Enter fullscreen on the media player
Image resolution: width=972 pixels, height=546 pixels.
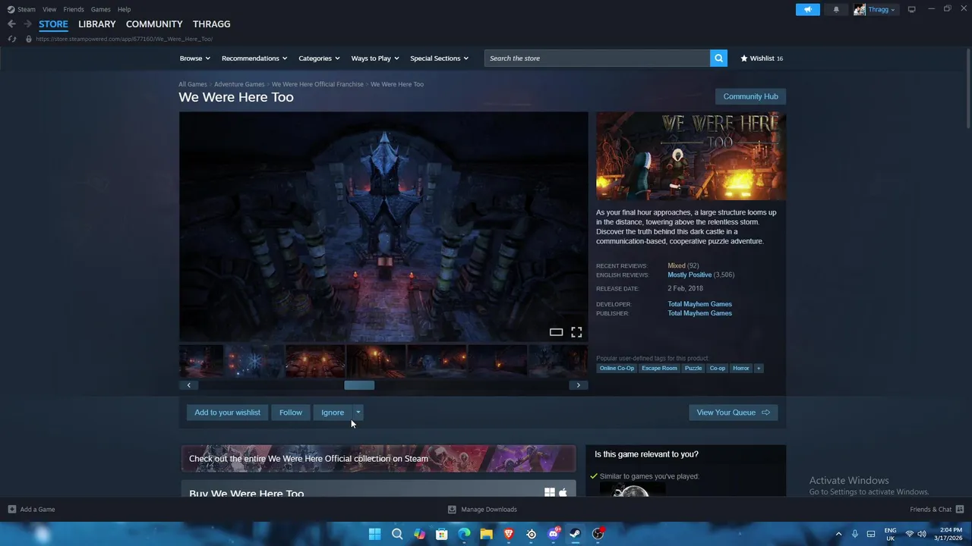coord(576,332)
